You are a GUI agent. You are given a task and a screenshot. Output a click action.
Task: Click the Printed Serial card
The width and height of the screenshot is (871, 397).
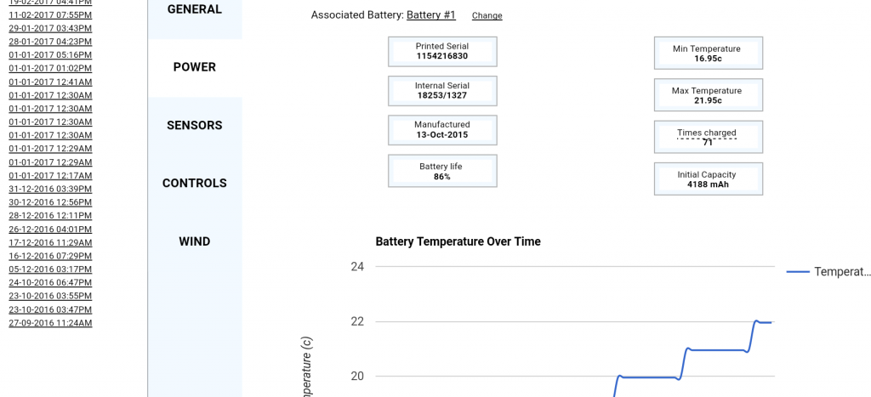coord(441,51)
